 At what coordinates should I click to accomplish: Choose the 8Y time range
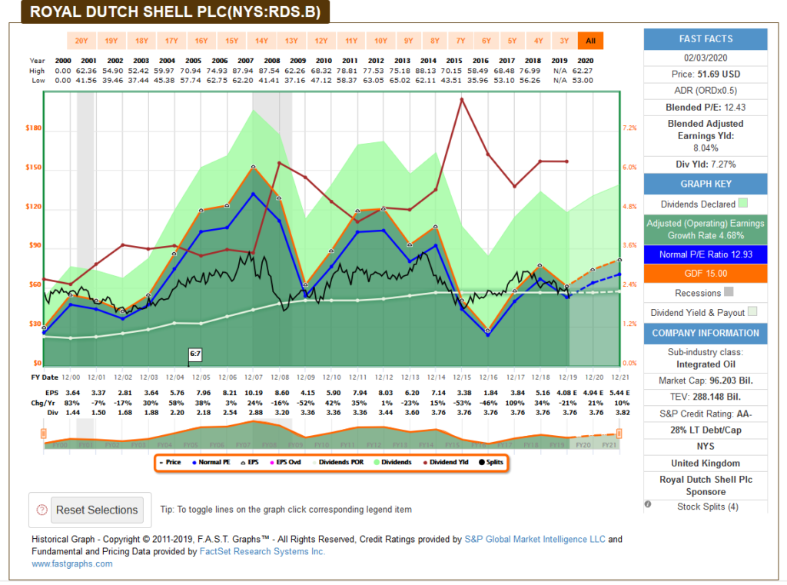[x=435, y=41]
